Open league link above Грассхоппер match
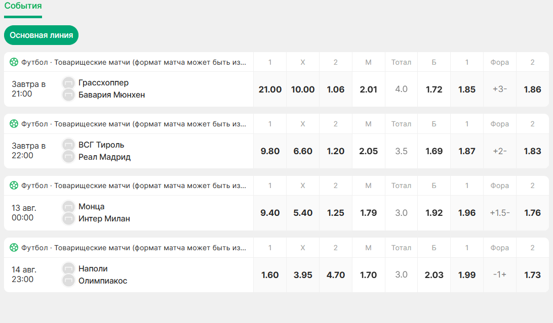 (x=134, y=62)
